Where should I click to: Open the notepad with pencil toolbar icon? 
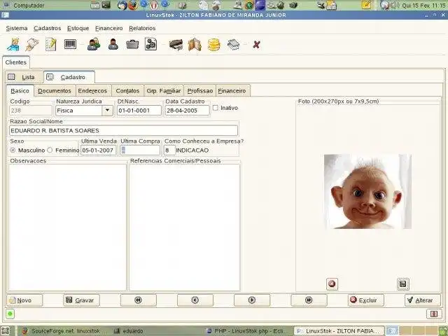coord(51,45)
